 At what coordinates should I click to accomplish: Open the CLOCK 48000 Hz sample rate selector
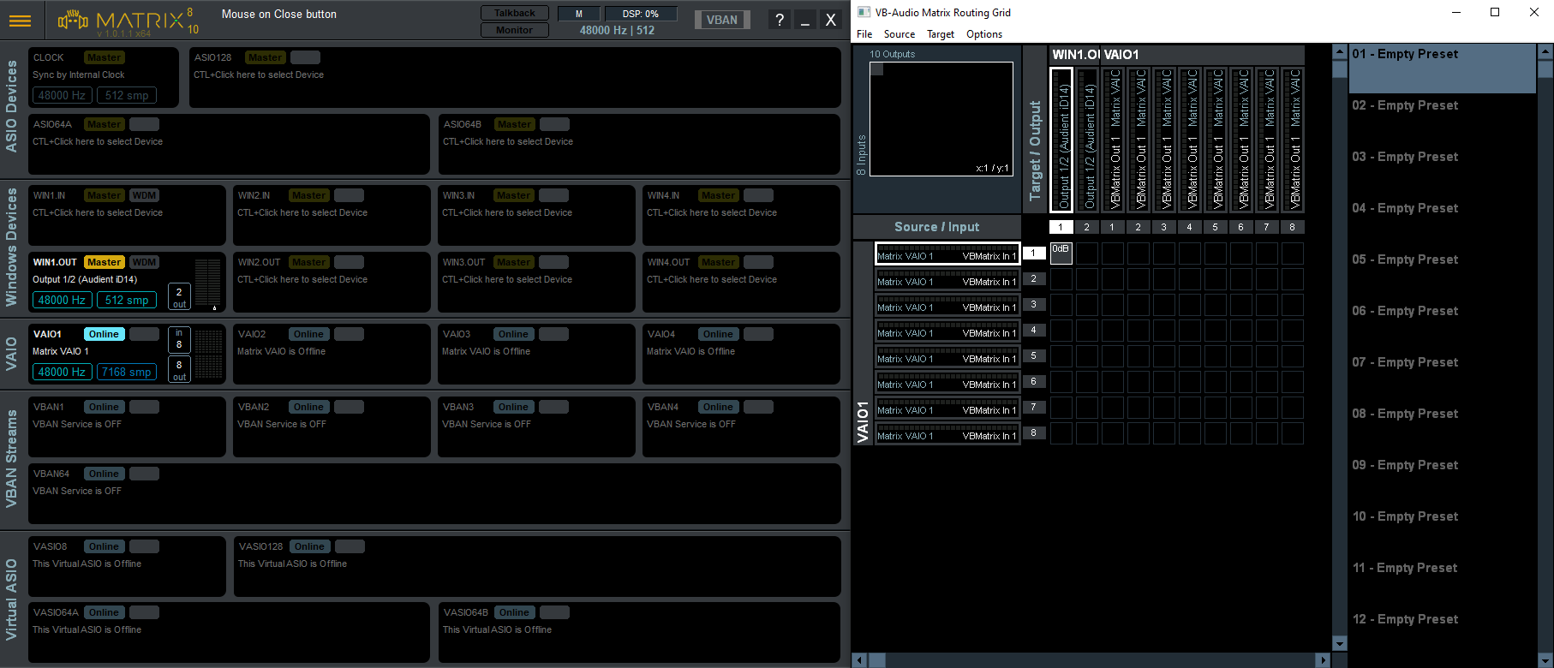point(62,95)
